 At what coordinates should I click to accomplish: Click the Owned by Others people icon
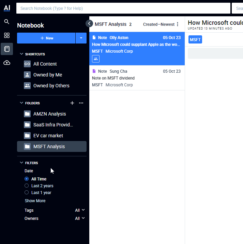pos(27,86)
